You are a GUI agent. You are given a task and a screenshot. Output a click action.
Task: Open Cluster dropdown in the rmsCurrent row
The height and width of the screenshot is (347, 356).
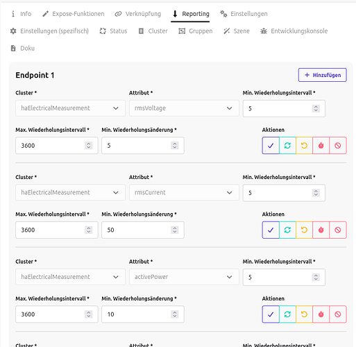click(70, 192)
